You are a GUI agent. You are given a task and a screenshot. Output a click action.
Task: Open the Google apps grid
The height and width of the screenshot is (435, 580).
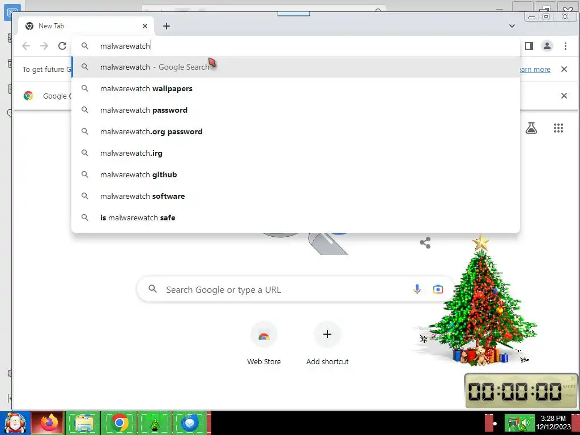click(x=558, y=128)
